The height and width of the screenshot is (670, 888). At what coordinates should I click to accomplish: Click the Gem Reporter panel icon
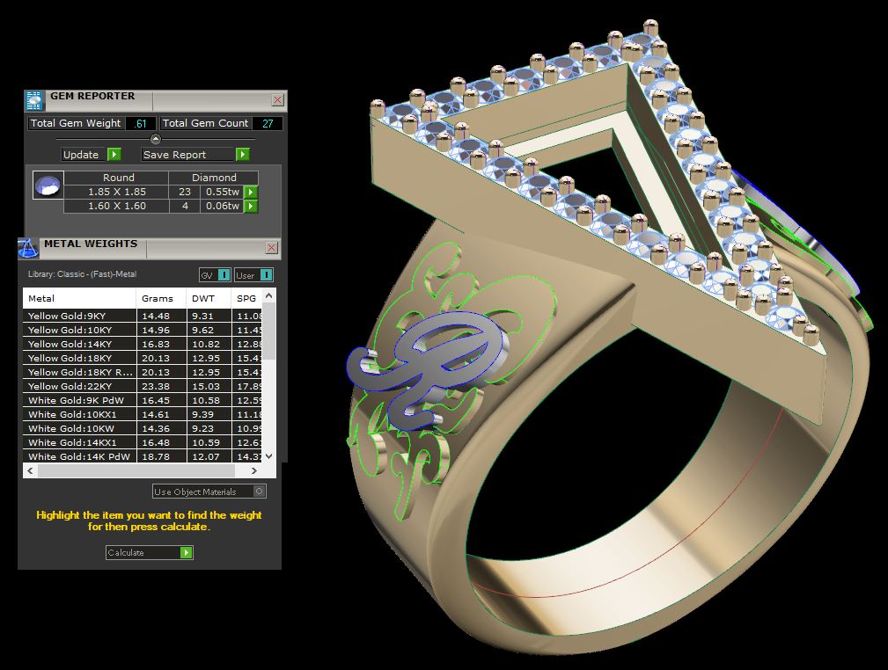[34, 99]
